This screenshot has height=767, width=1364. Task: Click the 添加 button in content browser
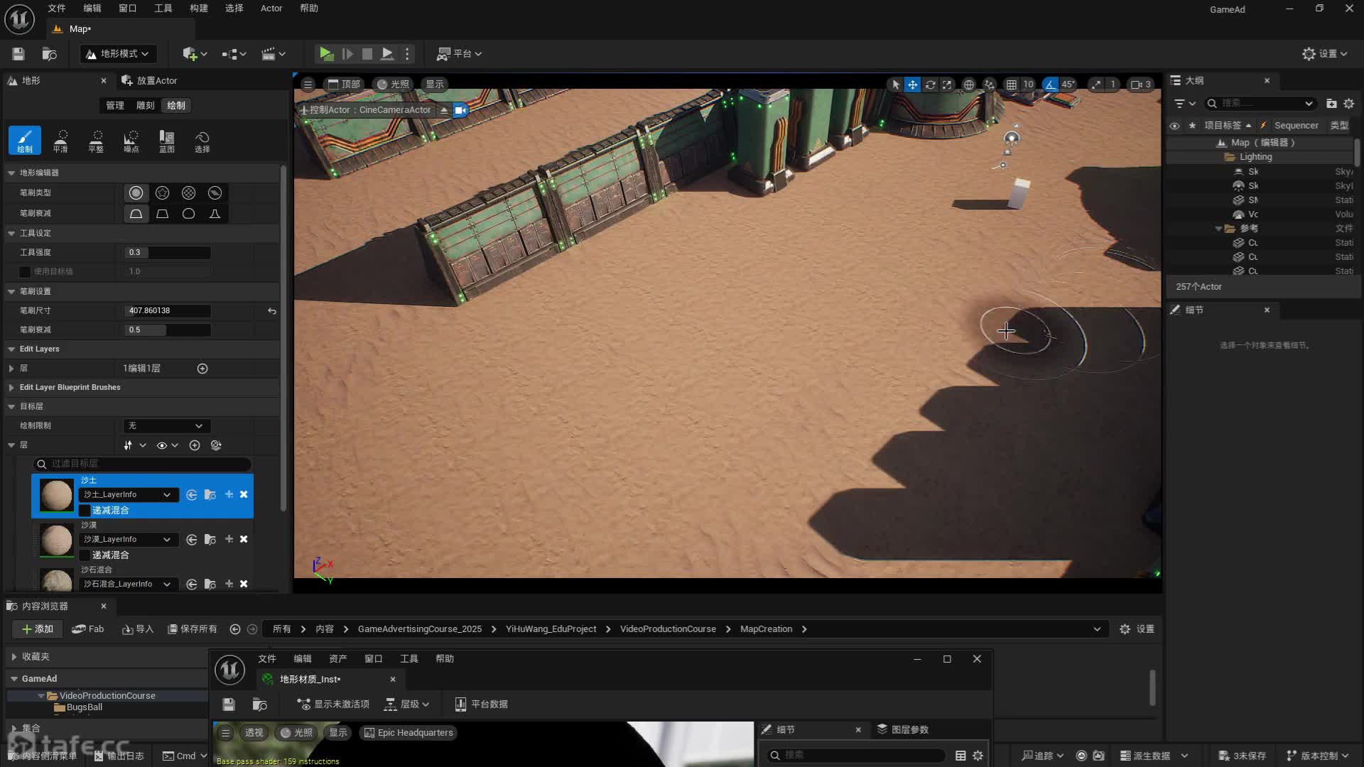point(37,629)
